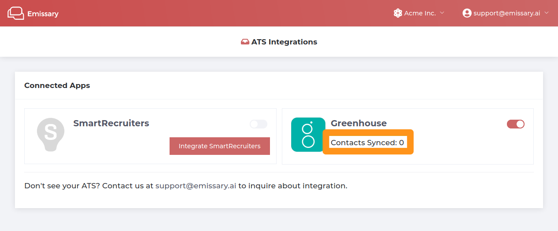558x231 pixels.
Task: Disable the Greenhouse integration toggle
Action: tap(516, 124)
